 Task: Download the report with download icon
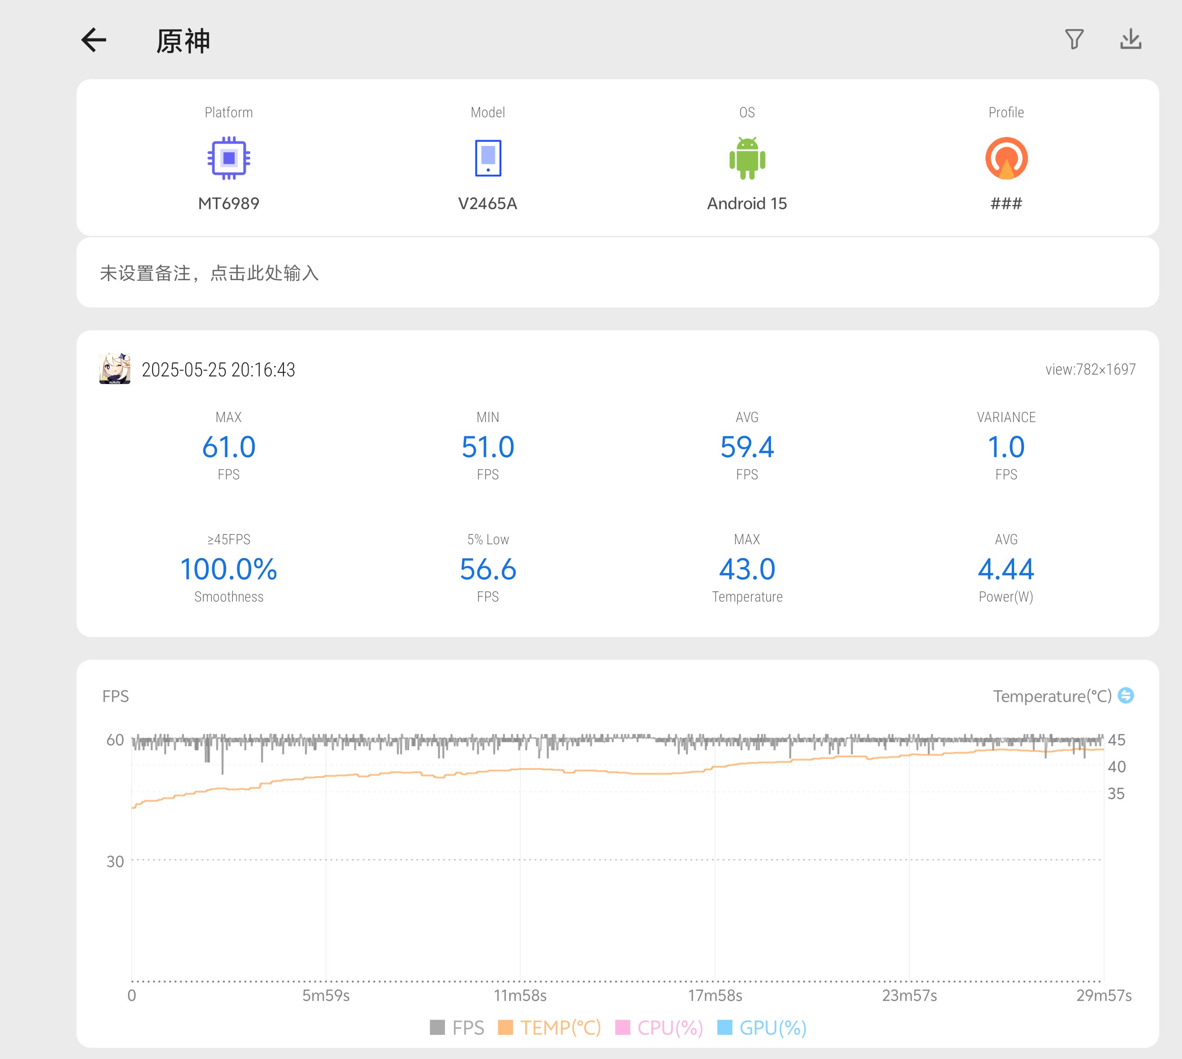tap(1131, 39)
